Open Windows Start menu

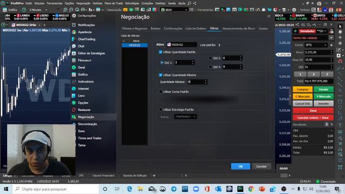6,189
